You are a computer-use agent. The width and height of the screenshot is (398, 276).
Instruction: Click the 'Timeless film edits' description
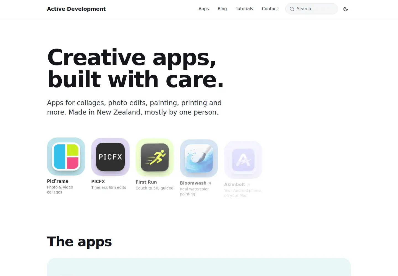click(x=109, y=187)
